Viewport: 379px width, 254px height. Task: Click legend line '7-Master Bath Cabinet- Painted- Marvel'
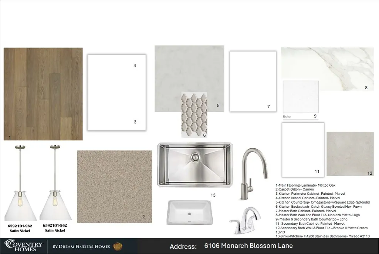(306, 211)
